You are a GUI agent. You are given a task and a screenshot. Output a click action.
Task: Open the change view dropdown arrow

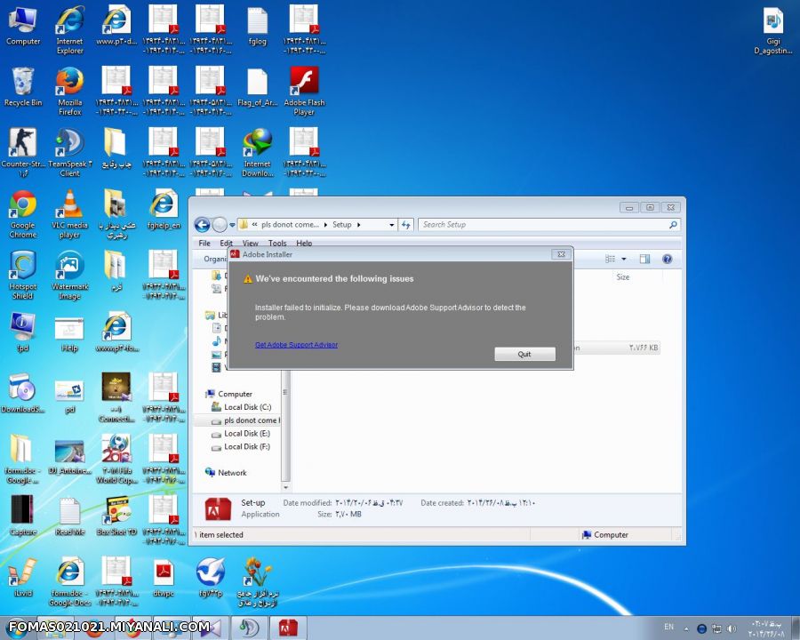[623, 260]
